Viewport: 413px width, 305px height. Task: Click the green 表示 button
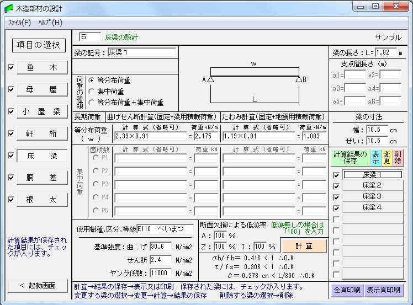pos(375,158)
